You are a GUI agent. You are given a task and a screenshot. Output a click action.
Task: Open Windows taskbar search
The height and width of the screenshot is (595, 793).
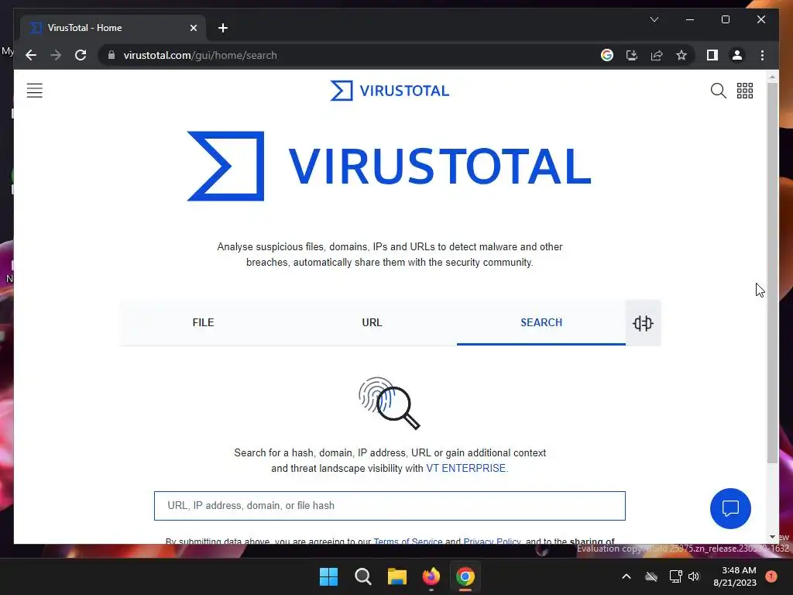pos(362,576)
